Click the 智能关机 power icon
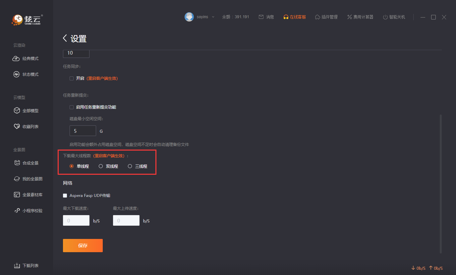The width and height of the screenshot is (456, 275). click(x=385, y=17)
